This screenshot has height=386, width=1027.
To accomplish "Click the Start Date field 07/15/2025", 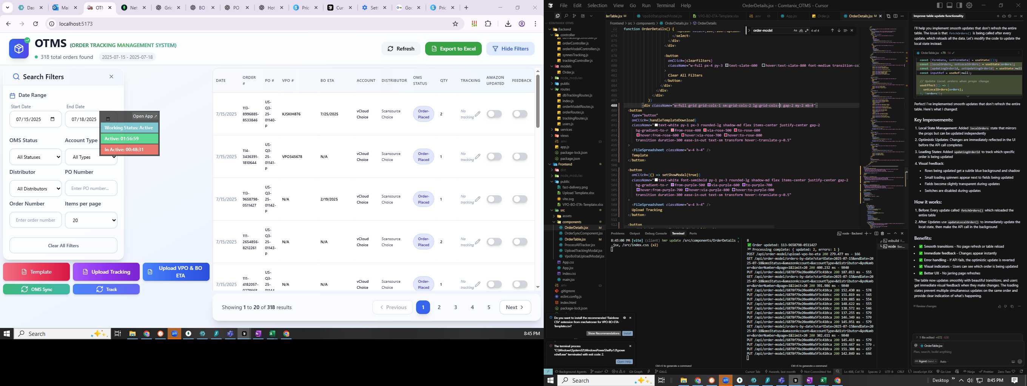I will (x=35, y=119).
